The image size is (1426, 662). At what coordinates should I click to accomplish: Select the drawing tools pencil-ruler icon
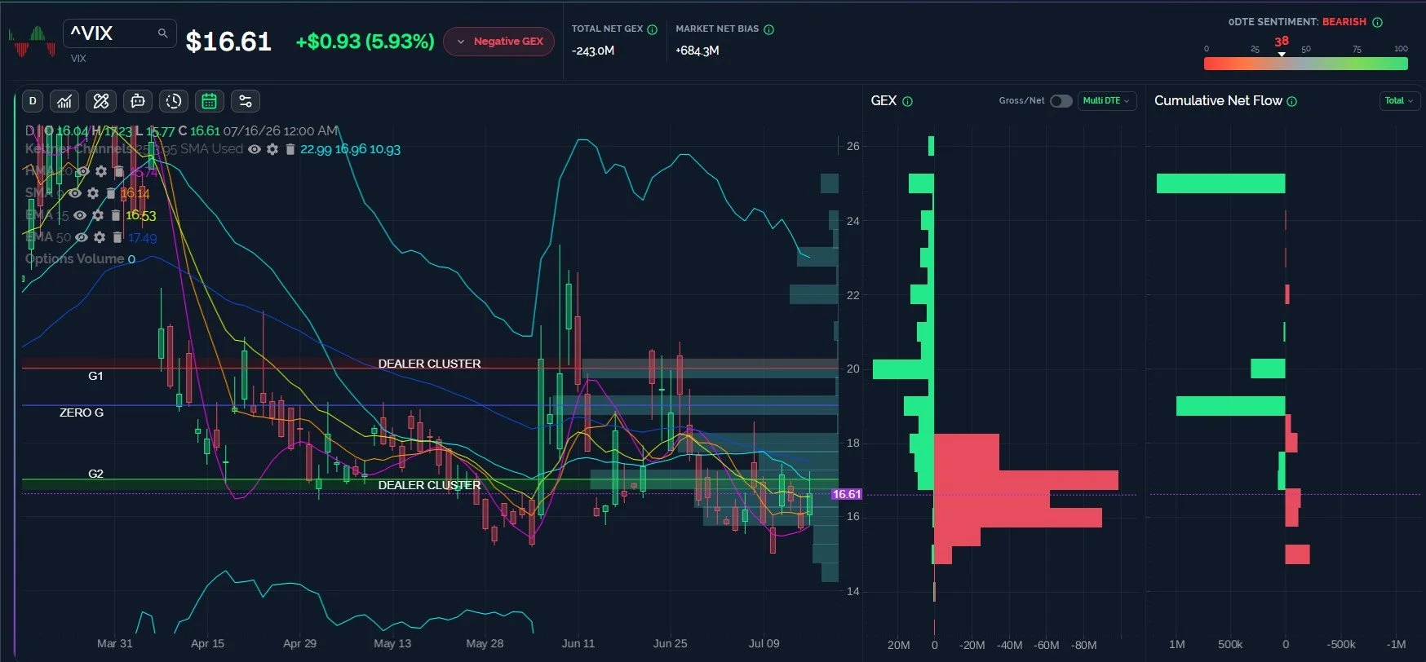click(101, 101)
